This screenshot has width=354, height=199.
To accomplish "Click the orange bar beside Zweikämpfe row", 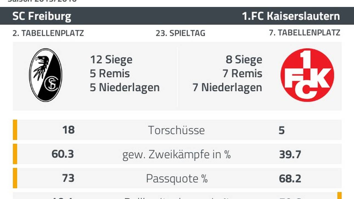I will (15, 154).
